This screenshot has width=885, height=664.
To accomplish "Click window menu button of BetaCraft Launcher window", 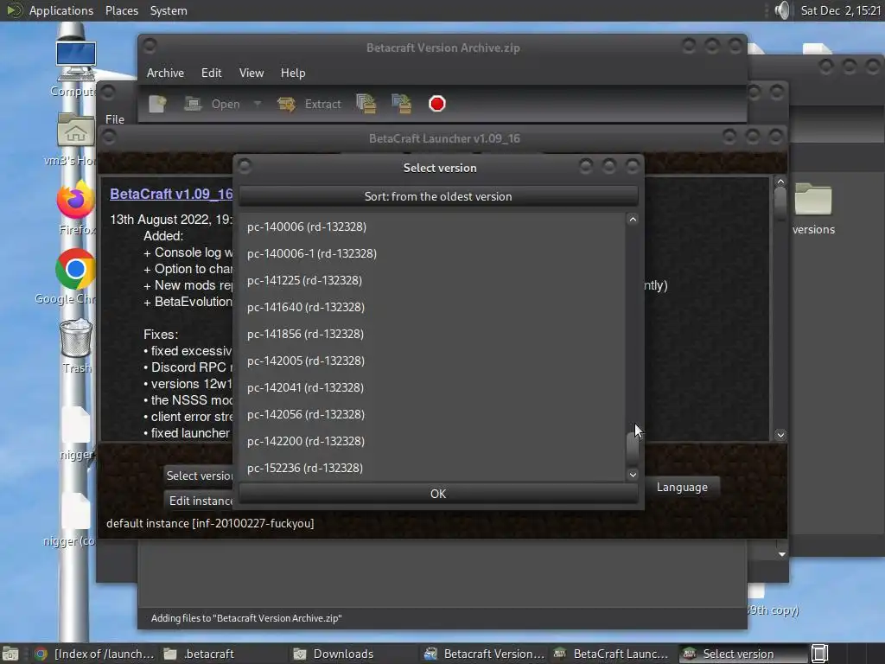I will pyautogui.click(x=109, y=137).
